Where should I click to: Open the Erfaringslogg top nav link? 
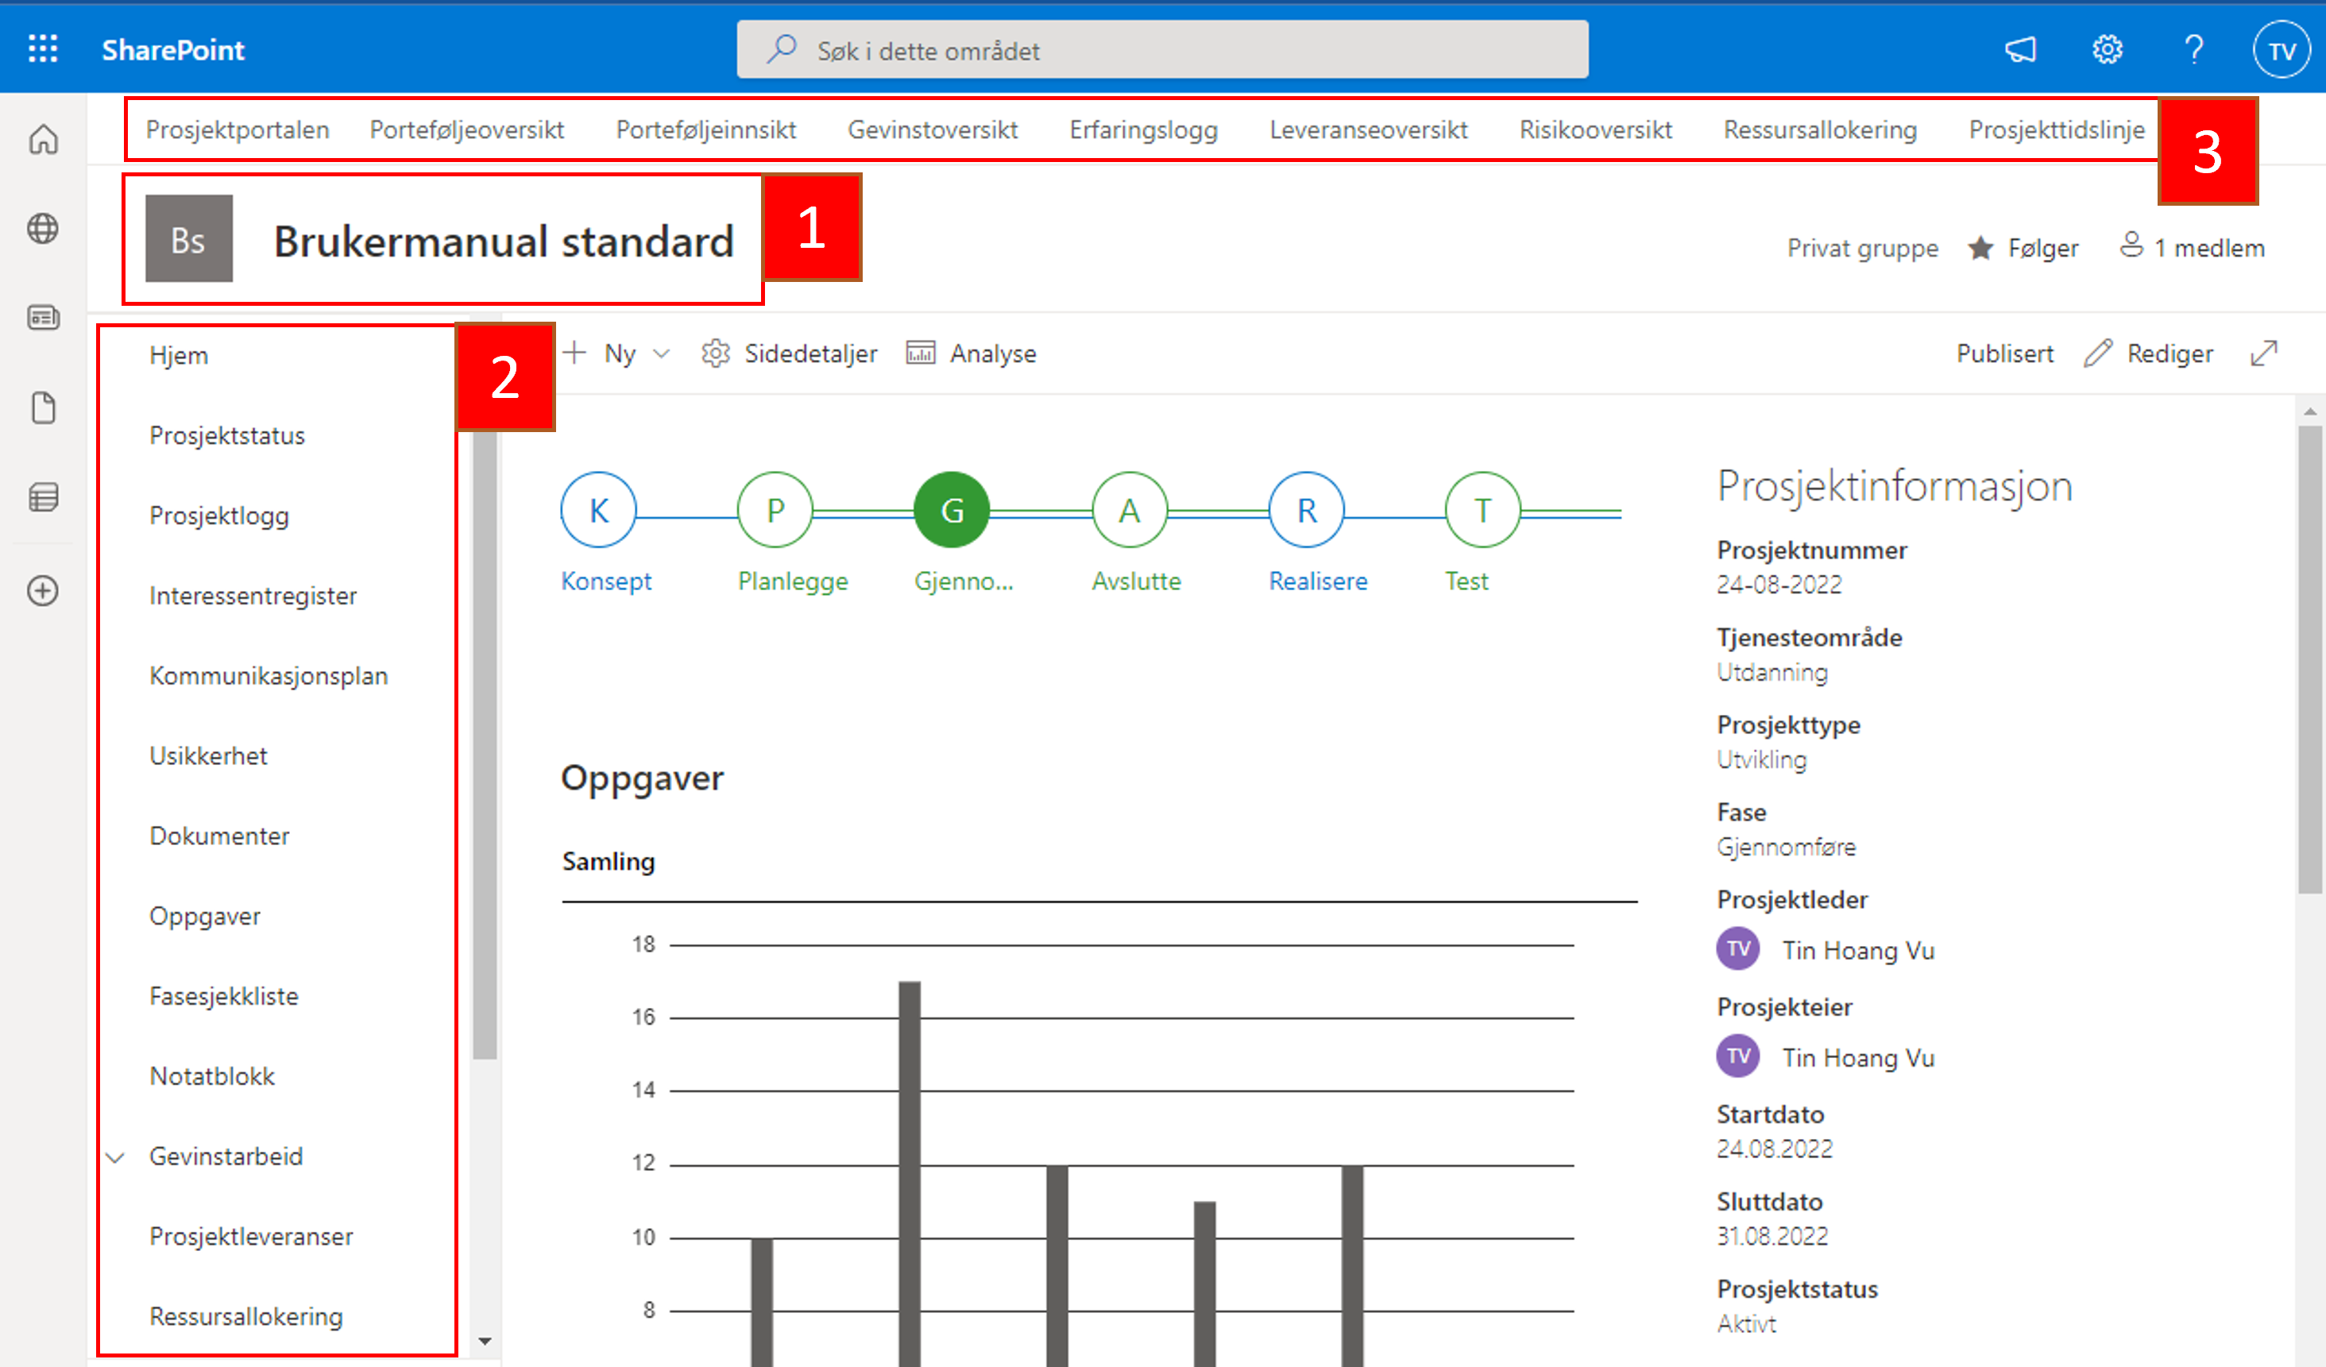point(1144,130)
